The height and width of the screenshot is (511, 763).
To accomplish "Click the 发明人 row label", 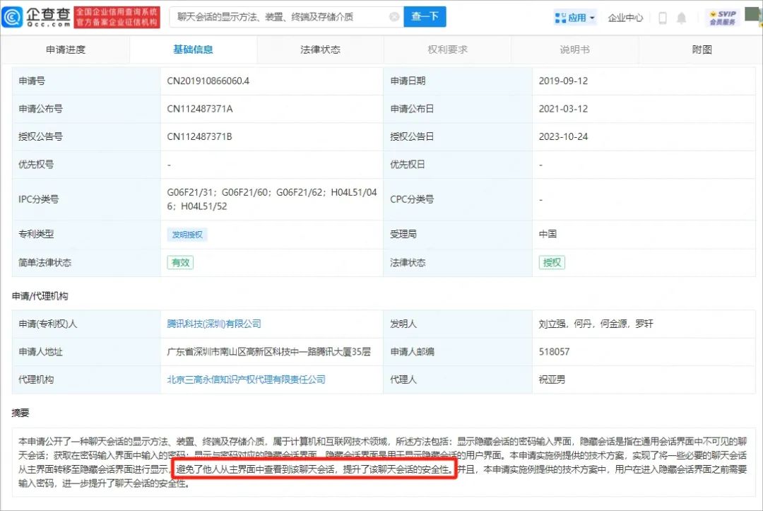I will coord(403,324).
